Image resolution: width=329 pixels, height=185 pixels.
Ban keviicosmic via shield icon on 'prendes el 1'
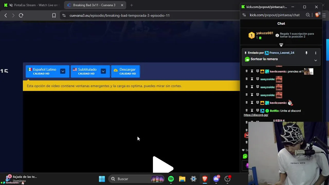(x=258, y=71)
